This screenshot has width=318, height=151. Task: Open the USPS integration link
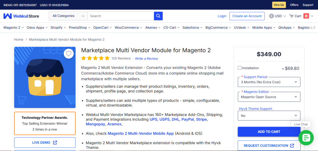pyautogui.click(x=164, y=119)
